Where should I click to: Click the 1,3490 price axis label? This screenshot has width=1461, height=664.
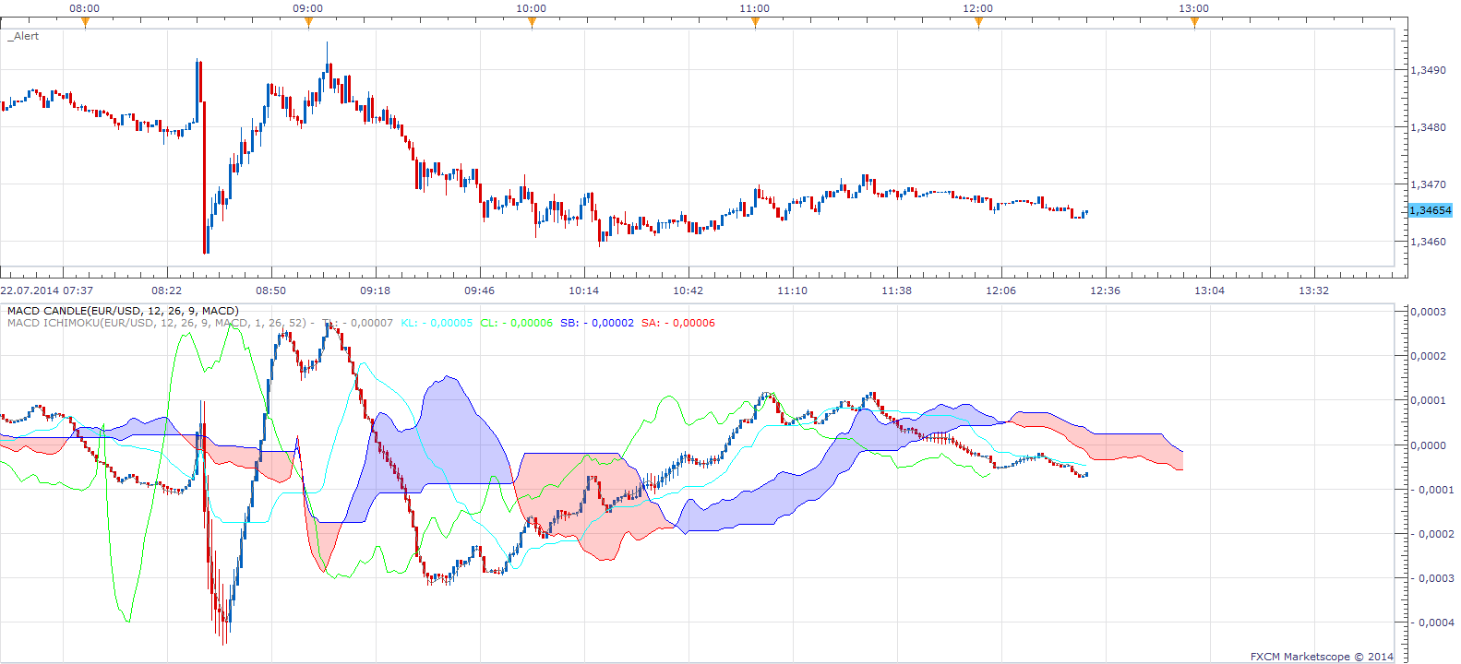[x=1429, y=70]
